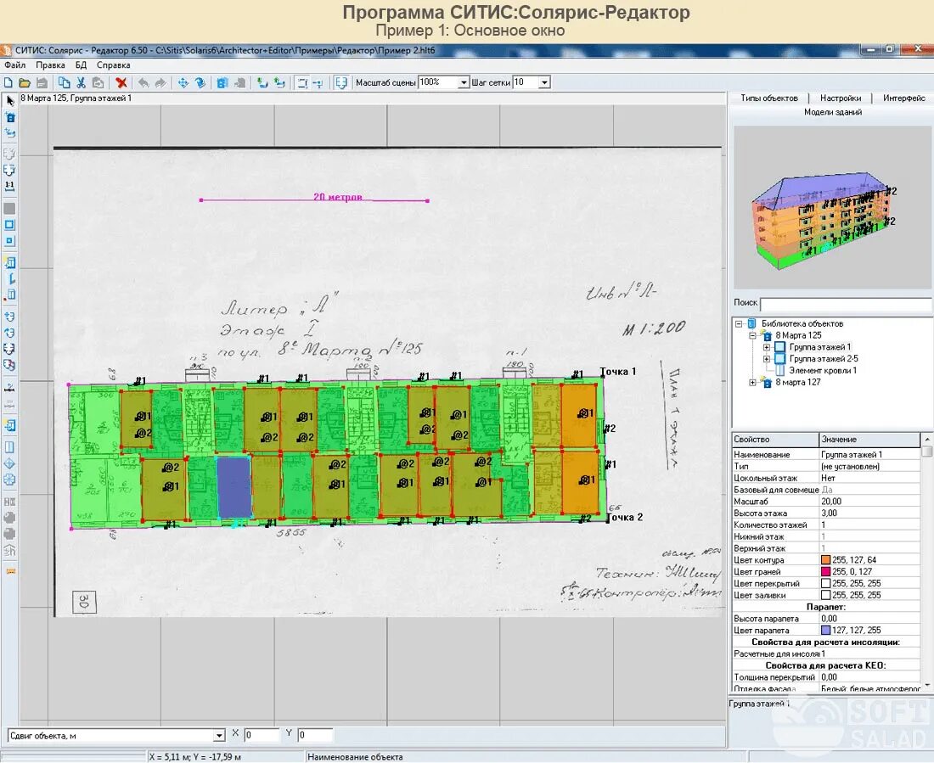Click the Цвет перекрытий white swatch

point(825,584)
